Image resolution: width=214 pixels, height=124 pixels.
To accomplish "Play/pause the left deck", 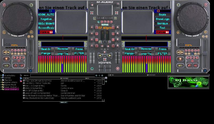I will [x=6, y=66].
